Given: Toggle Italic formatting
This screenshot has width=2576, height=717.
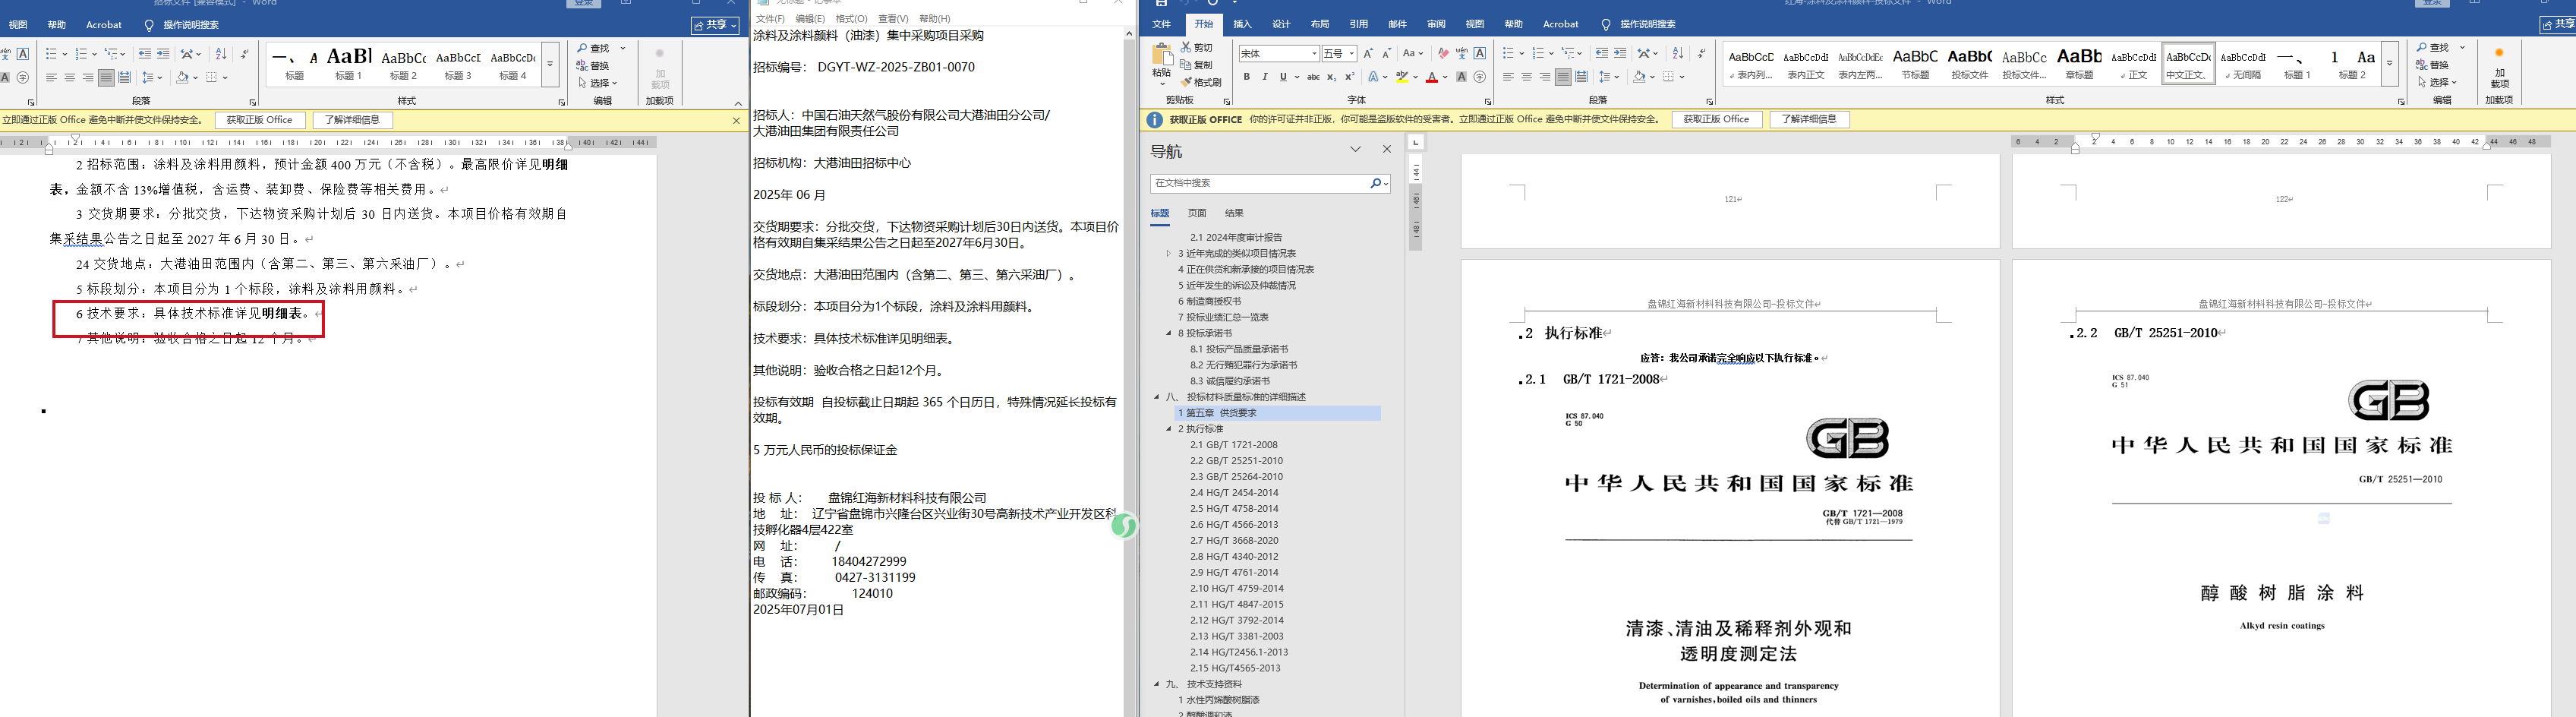Looking at the screenshot, I should click(x=1265, y=77).
